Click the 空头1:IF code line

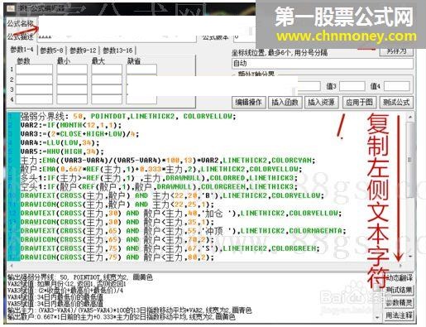(x=159, y=186)
